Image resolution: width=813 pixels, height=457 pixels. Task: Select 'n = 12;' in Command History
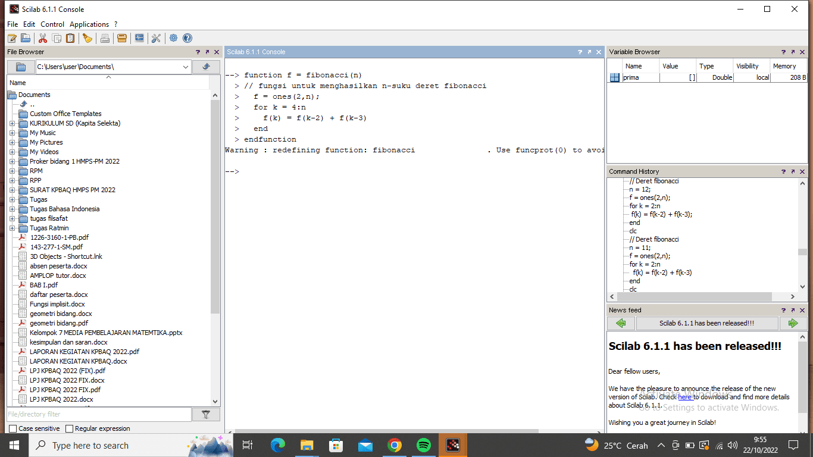(640, 189)
